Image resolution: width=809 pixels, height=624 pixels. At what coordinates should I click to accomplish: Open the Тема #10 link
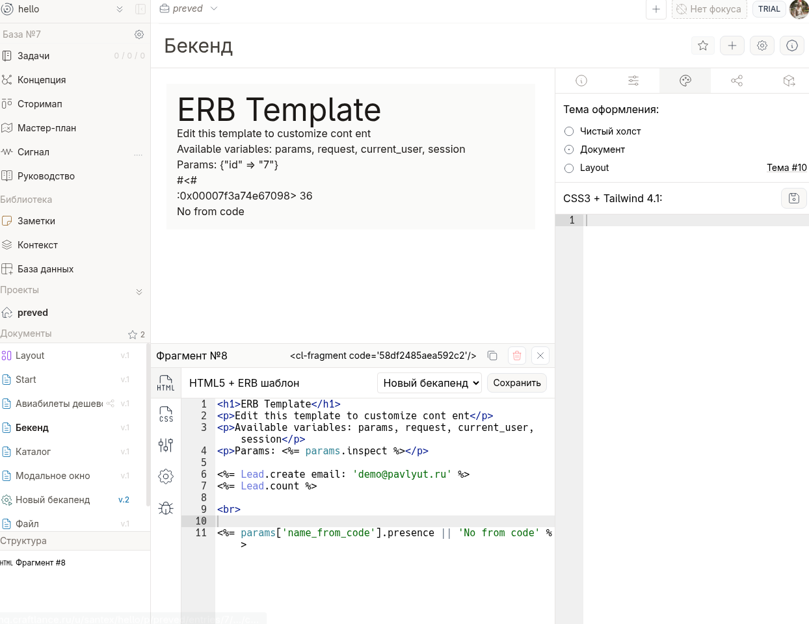(x=786, y=168)
